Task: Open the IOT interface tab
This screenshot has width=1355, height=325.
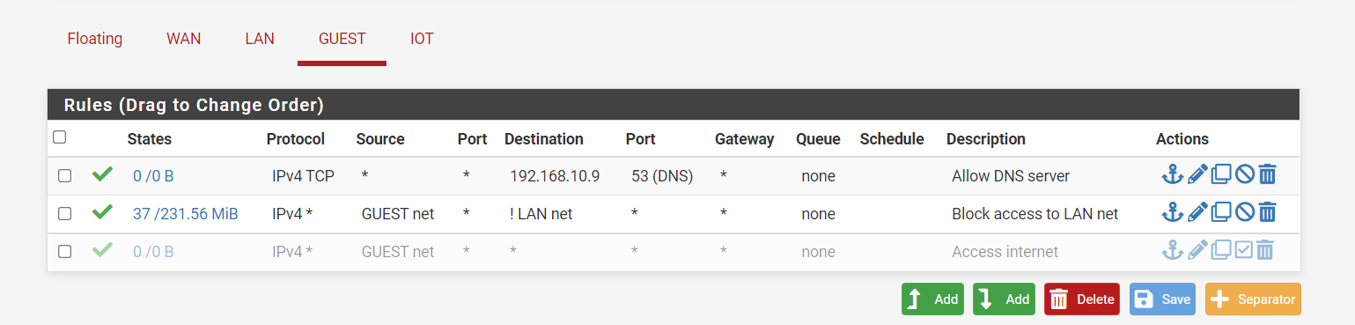Action: tap(422, 39)
